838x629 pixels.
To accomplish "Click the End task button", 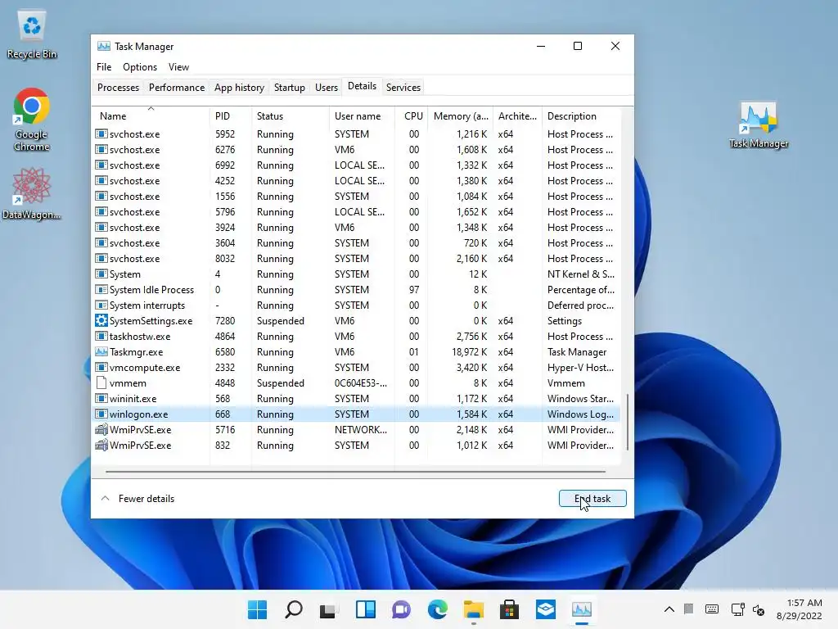I will pyautogui.click(x=592, y=499).
